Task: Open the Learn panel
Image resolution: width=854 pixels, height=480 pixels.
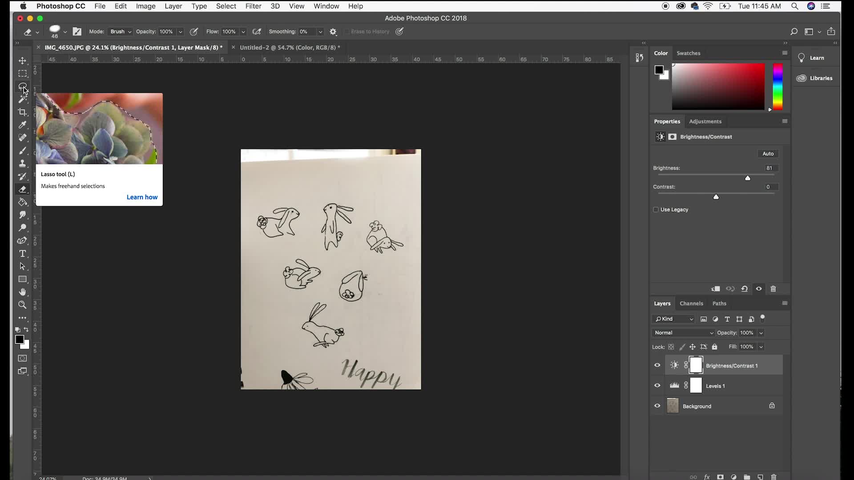Action: point(811,58)
